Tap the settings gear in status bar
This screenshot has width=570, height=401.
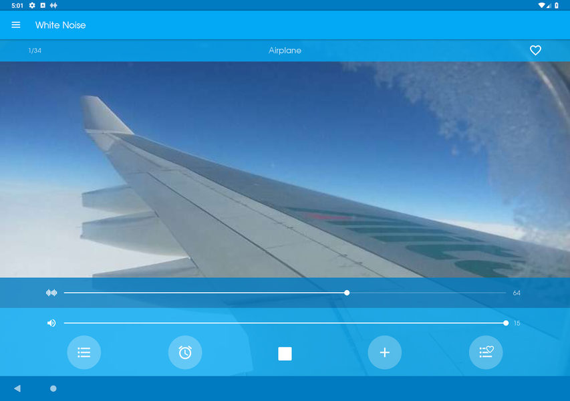(x=32, y=5)
